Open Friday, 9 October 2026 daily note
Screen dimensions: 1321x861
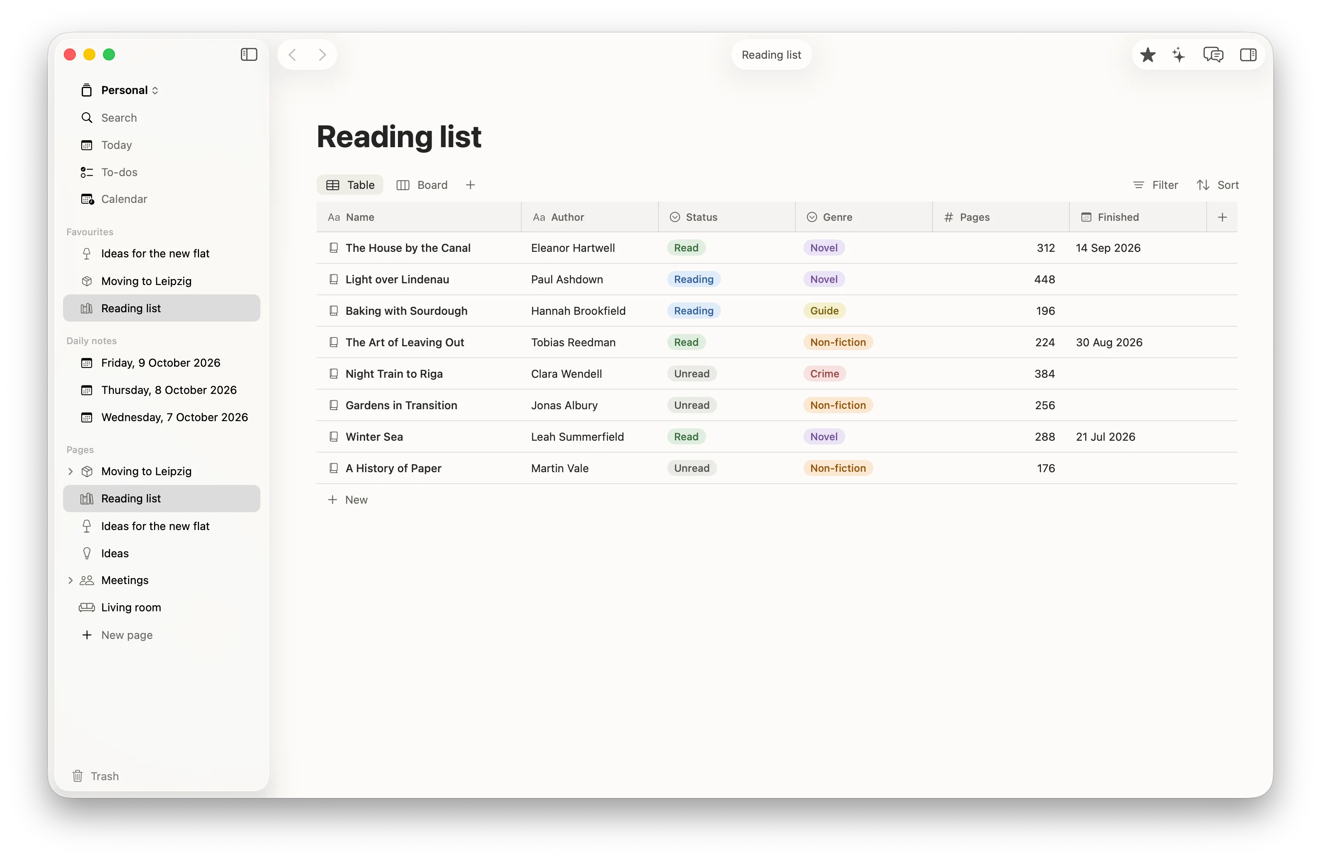point(162,362)
